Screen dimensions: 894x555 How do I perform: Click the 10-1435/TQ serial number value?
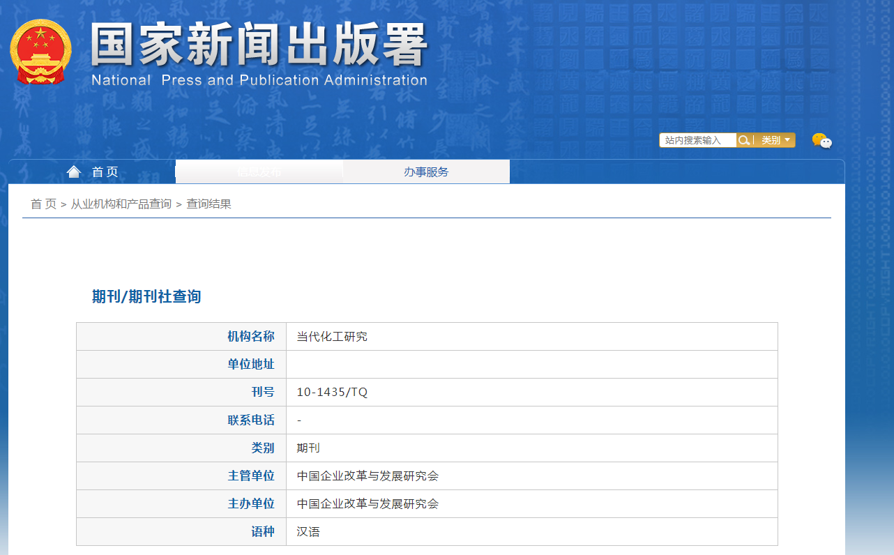[x=332, y=392]
